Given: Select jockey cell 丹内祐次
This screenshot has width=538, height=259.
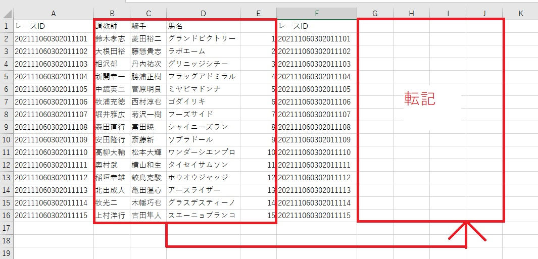Looking at the screenshot, I should click(x=148, y=64).
